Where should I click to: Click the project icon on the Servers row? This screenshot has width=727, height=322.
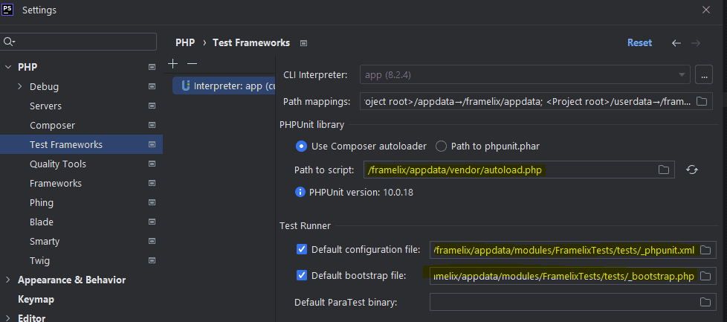coord(152,106)
